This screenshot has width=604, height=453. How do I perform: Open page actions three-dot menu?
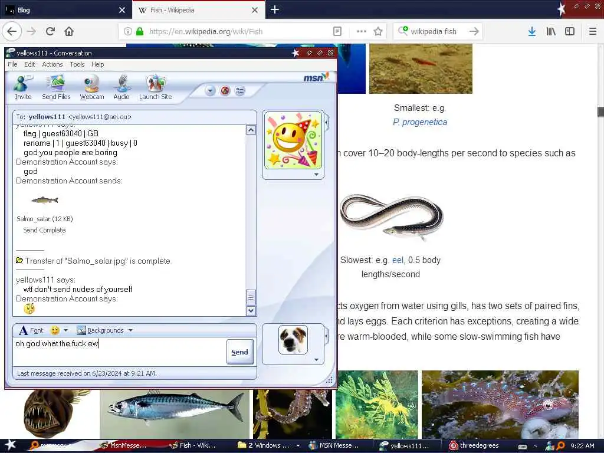pos(362,32)
